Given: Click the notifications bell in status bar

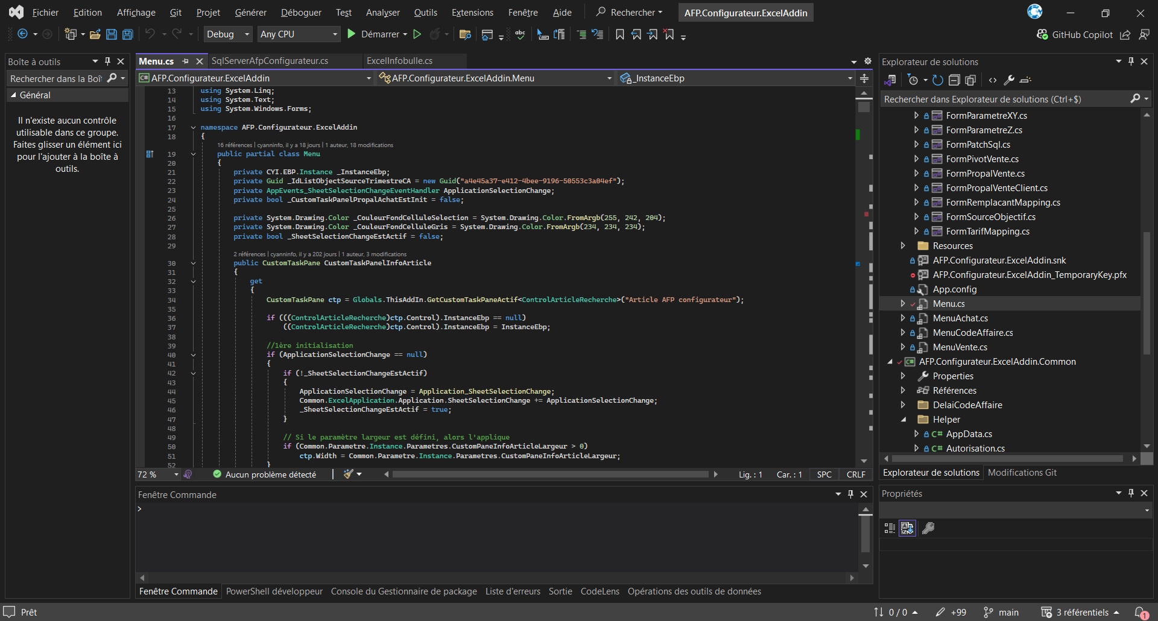Looking at the screenshot, I should 1141,612.
